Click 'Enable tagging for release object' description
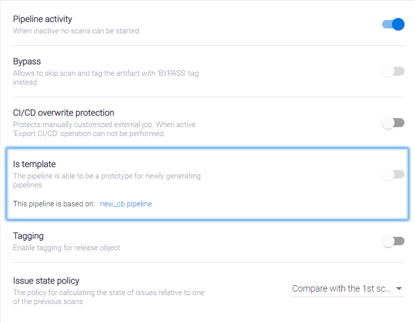415x323 pixels. pyautogui.click(x=66, y=247)
